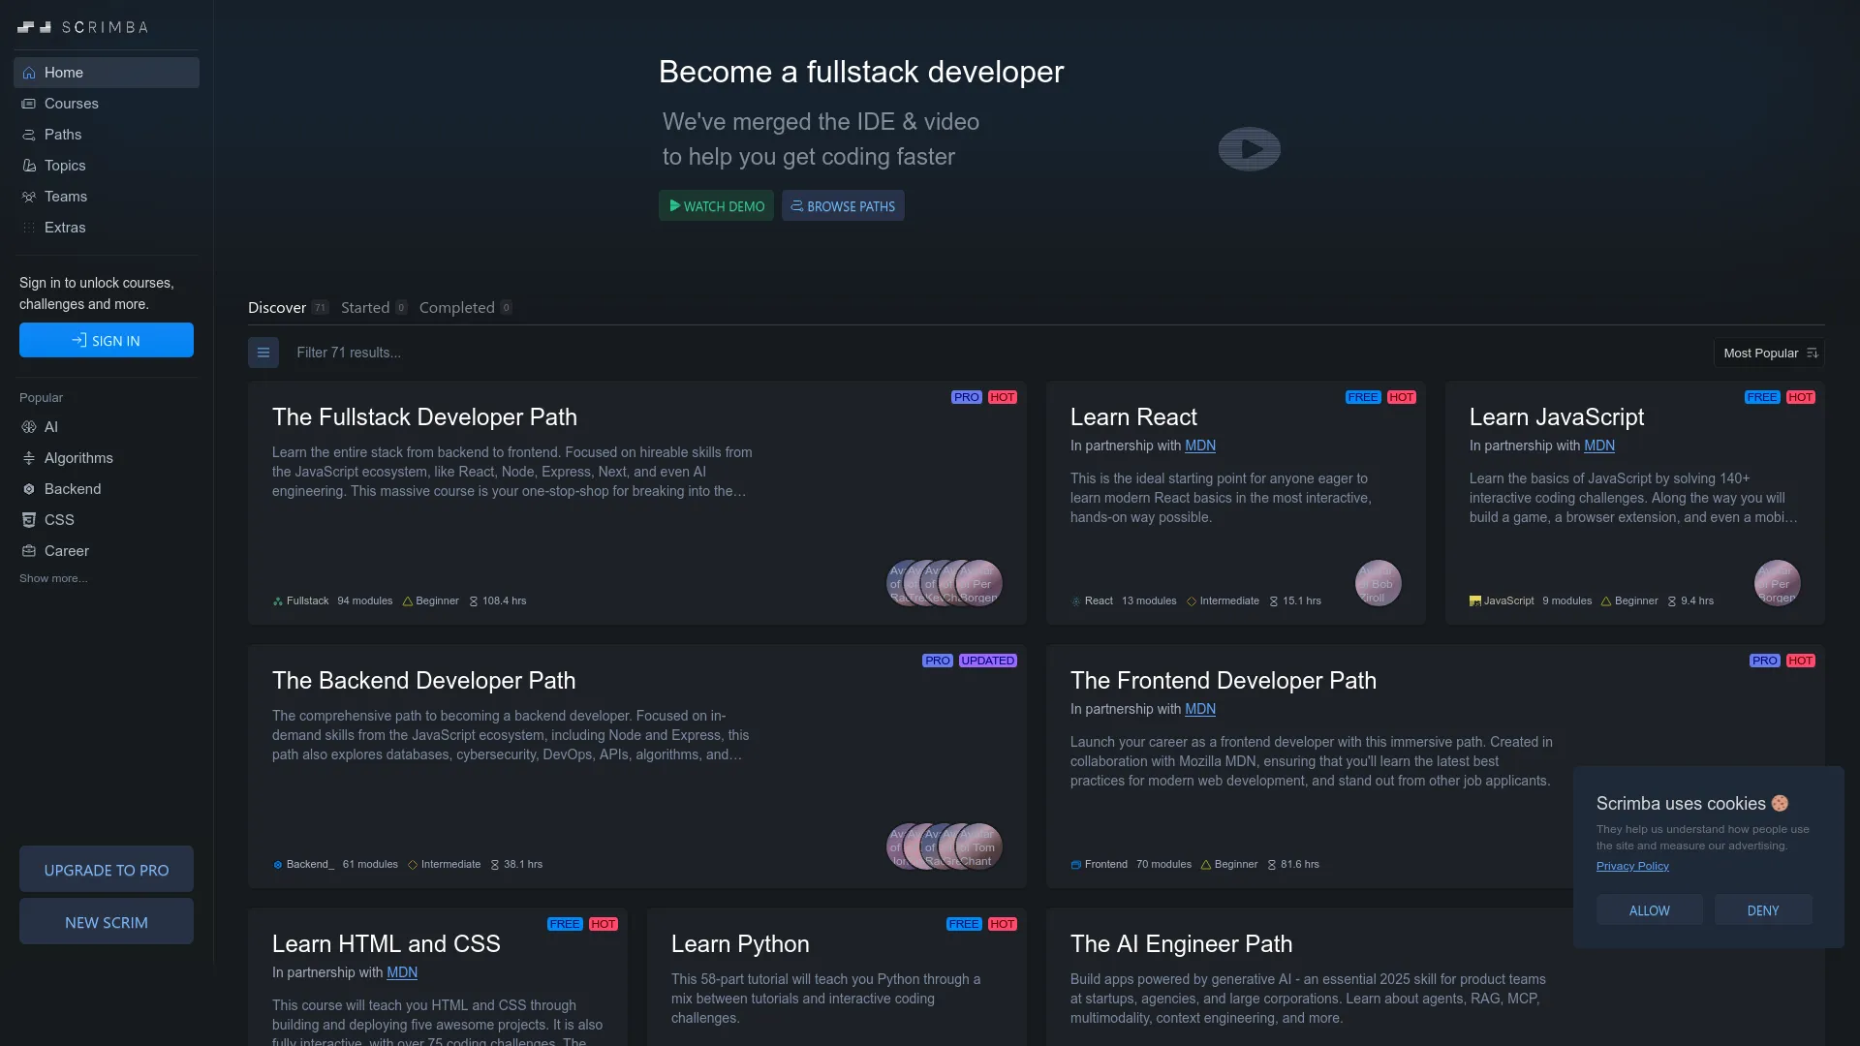
Task: Click UPDATED badge on Backend Developer Path
Action: (x=988, y=661)
